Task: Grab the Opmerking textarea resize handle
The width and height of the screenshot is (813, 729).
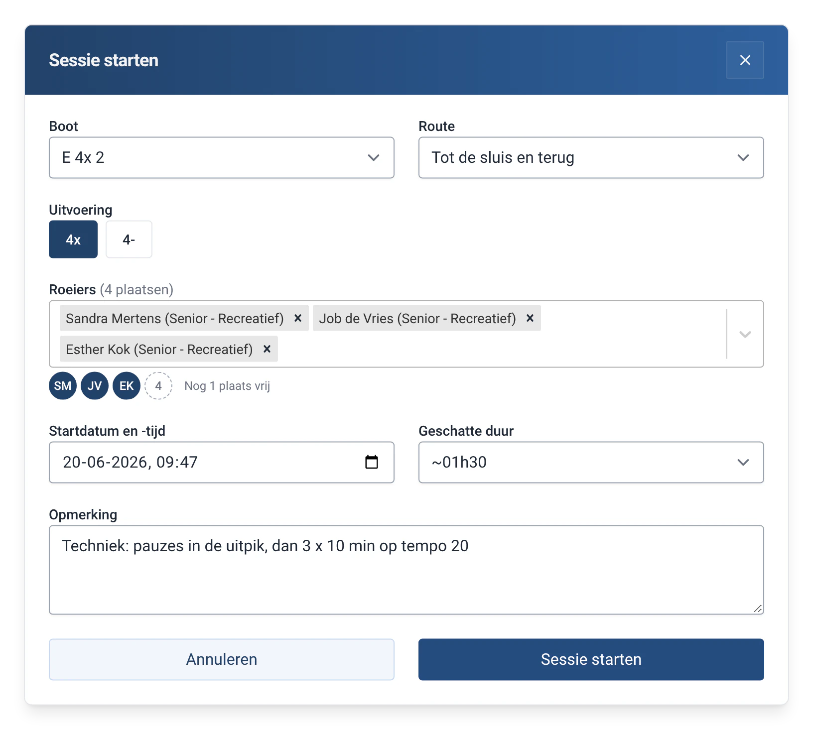Action: tap(758, 608)
